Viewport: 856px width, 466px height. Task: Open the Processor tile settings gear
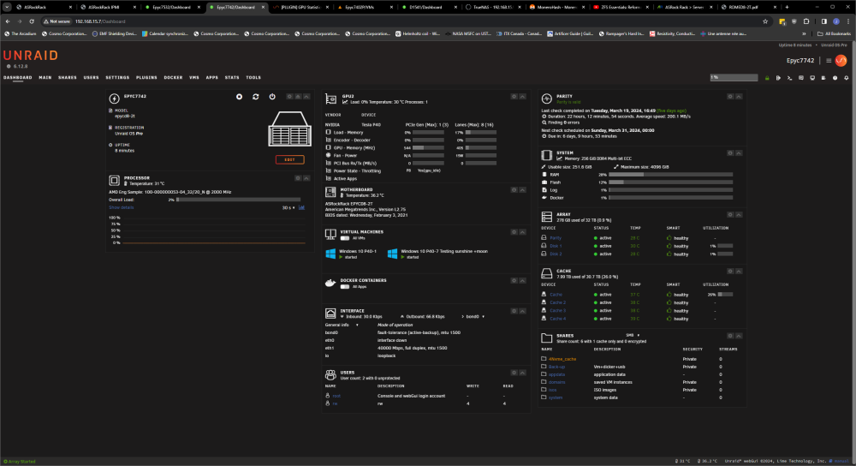click(x=298, y=178)
